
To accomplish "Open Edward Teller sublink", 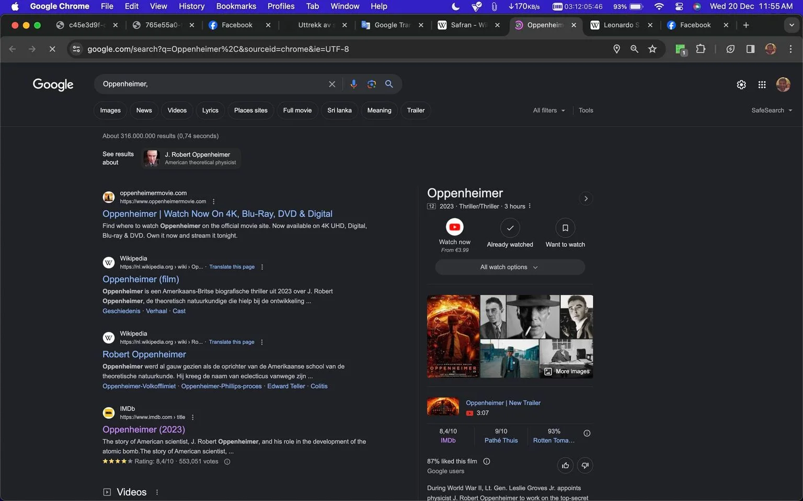I will tap(286, 387).
